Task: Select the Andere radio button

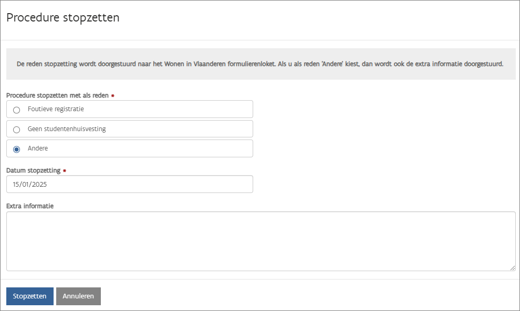Action: click(x=16, y=149)
